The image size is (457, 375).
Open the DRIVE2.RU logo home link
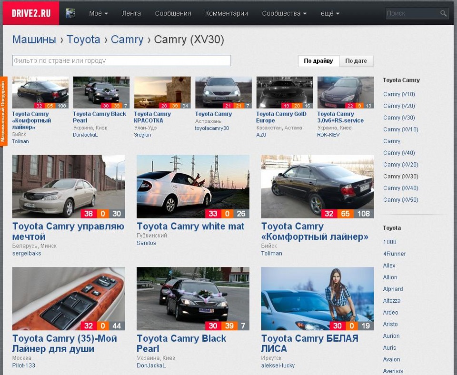[x=31, y=13]
